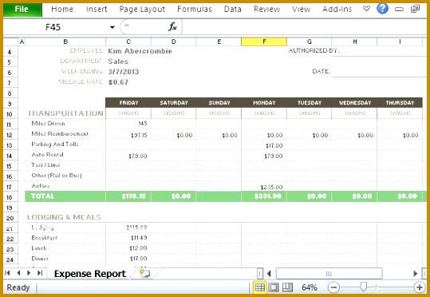Click the FRIDAY column heading

(128, 103)
